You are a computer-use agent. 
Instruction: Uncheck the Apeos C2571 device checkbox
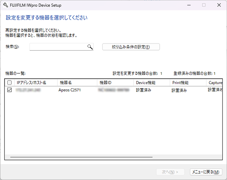click(9, 90)
